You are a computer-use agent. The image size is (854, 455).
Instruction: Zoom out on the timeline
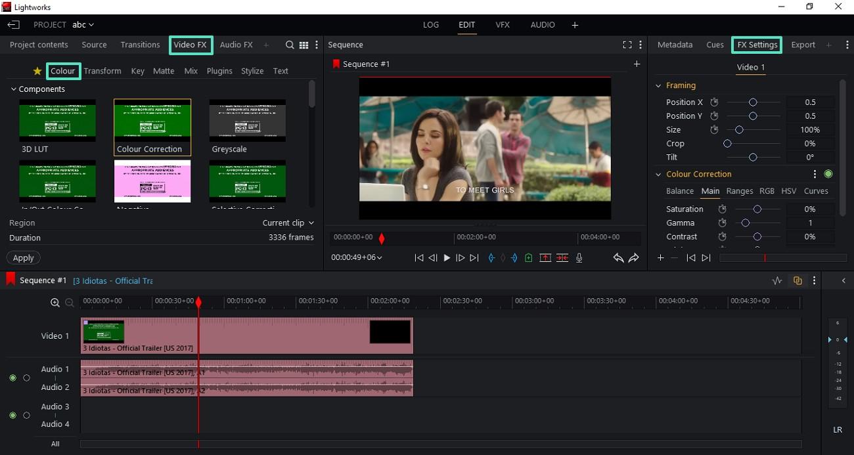(70, 303)
